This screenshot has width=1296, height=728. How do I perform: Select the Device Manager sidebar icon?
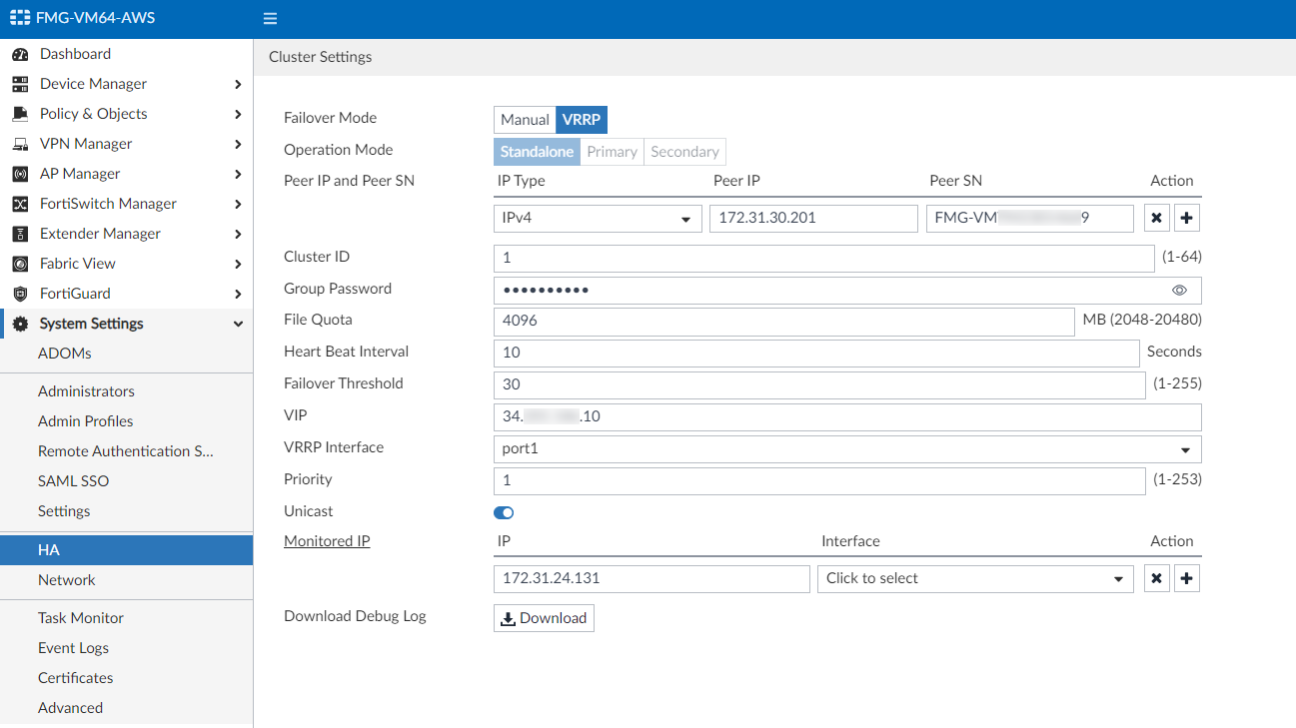tap(20, 83)
